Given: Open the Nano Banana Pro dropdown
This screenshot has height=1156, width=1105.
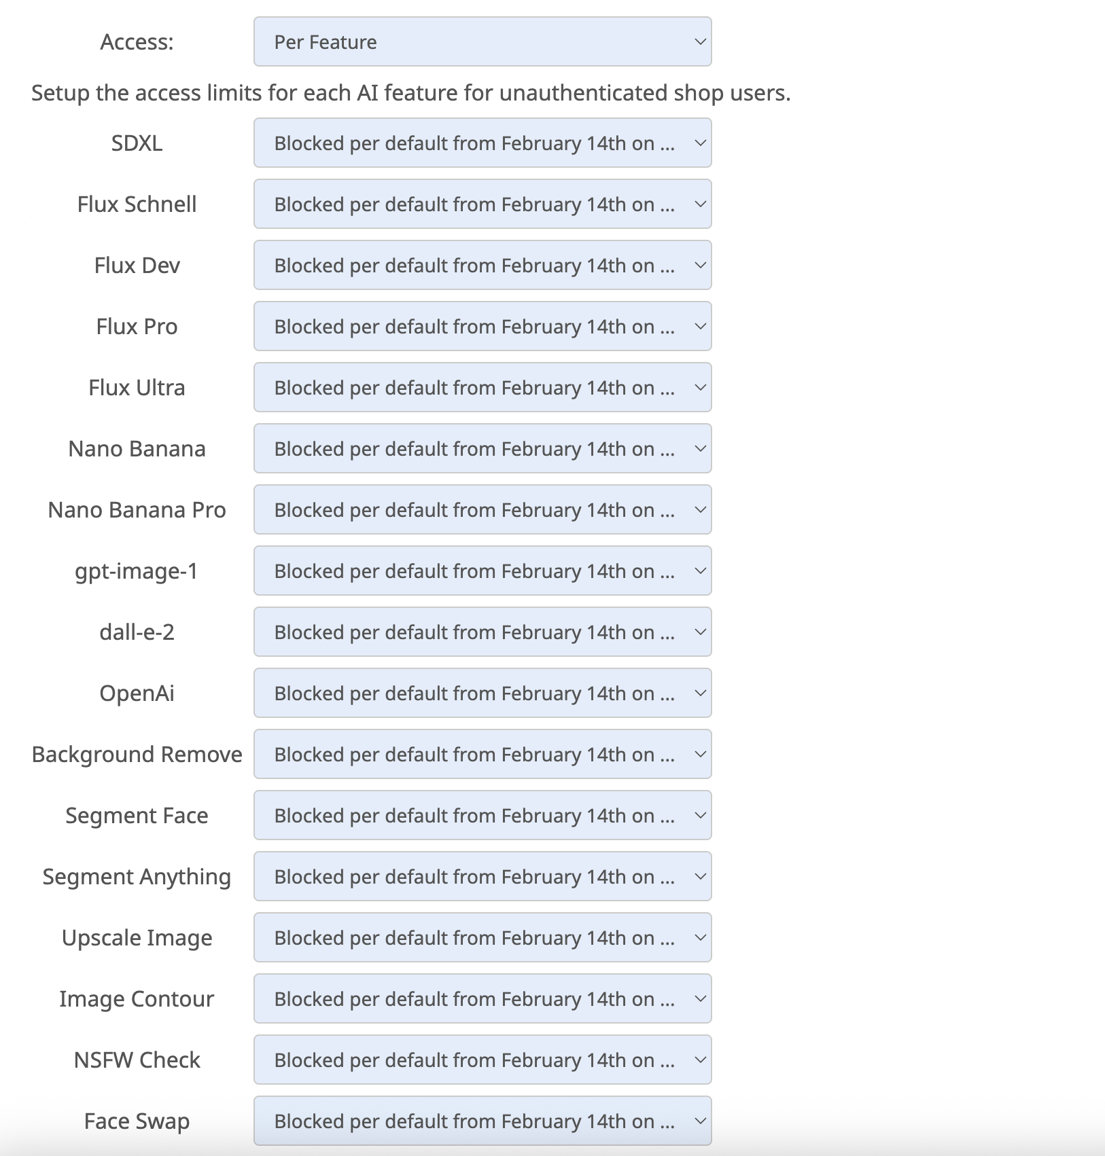Looking at the screenshot, I should pos(483,509).
